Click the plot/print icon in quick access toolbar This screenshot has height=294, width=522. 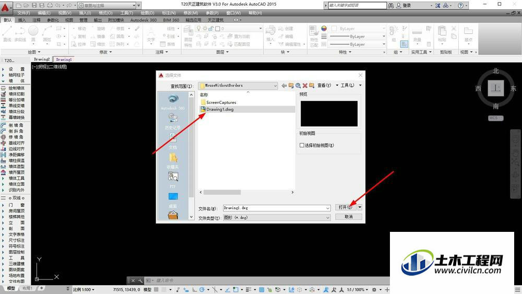[50, 5]
